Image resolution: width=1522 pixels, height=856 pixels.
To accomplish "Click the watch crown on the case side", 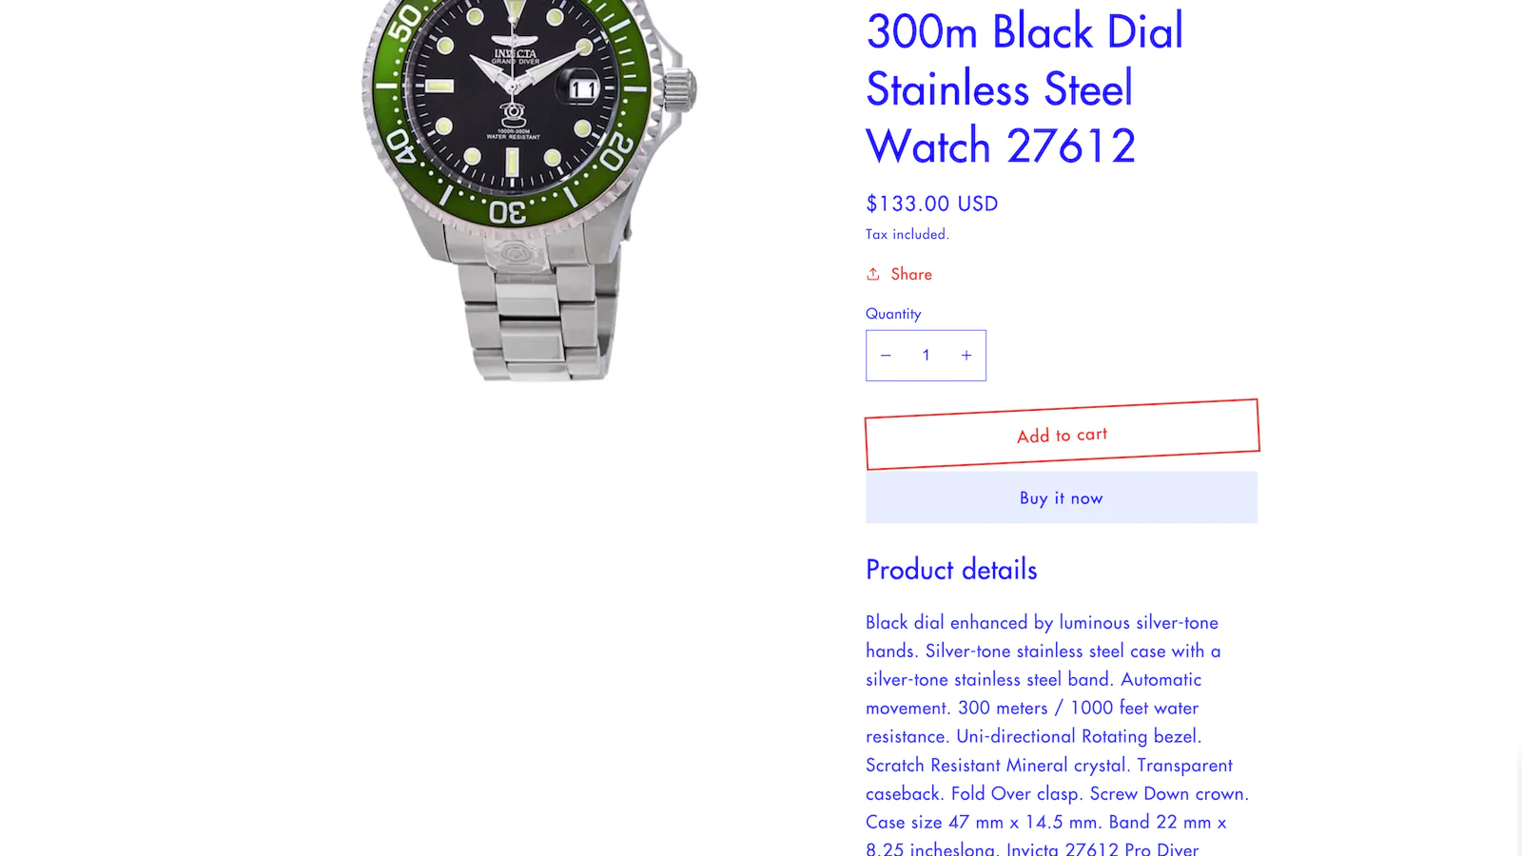I will tap(680, 88).
